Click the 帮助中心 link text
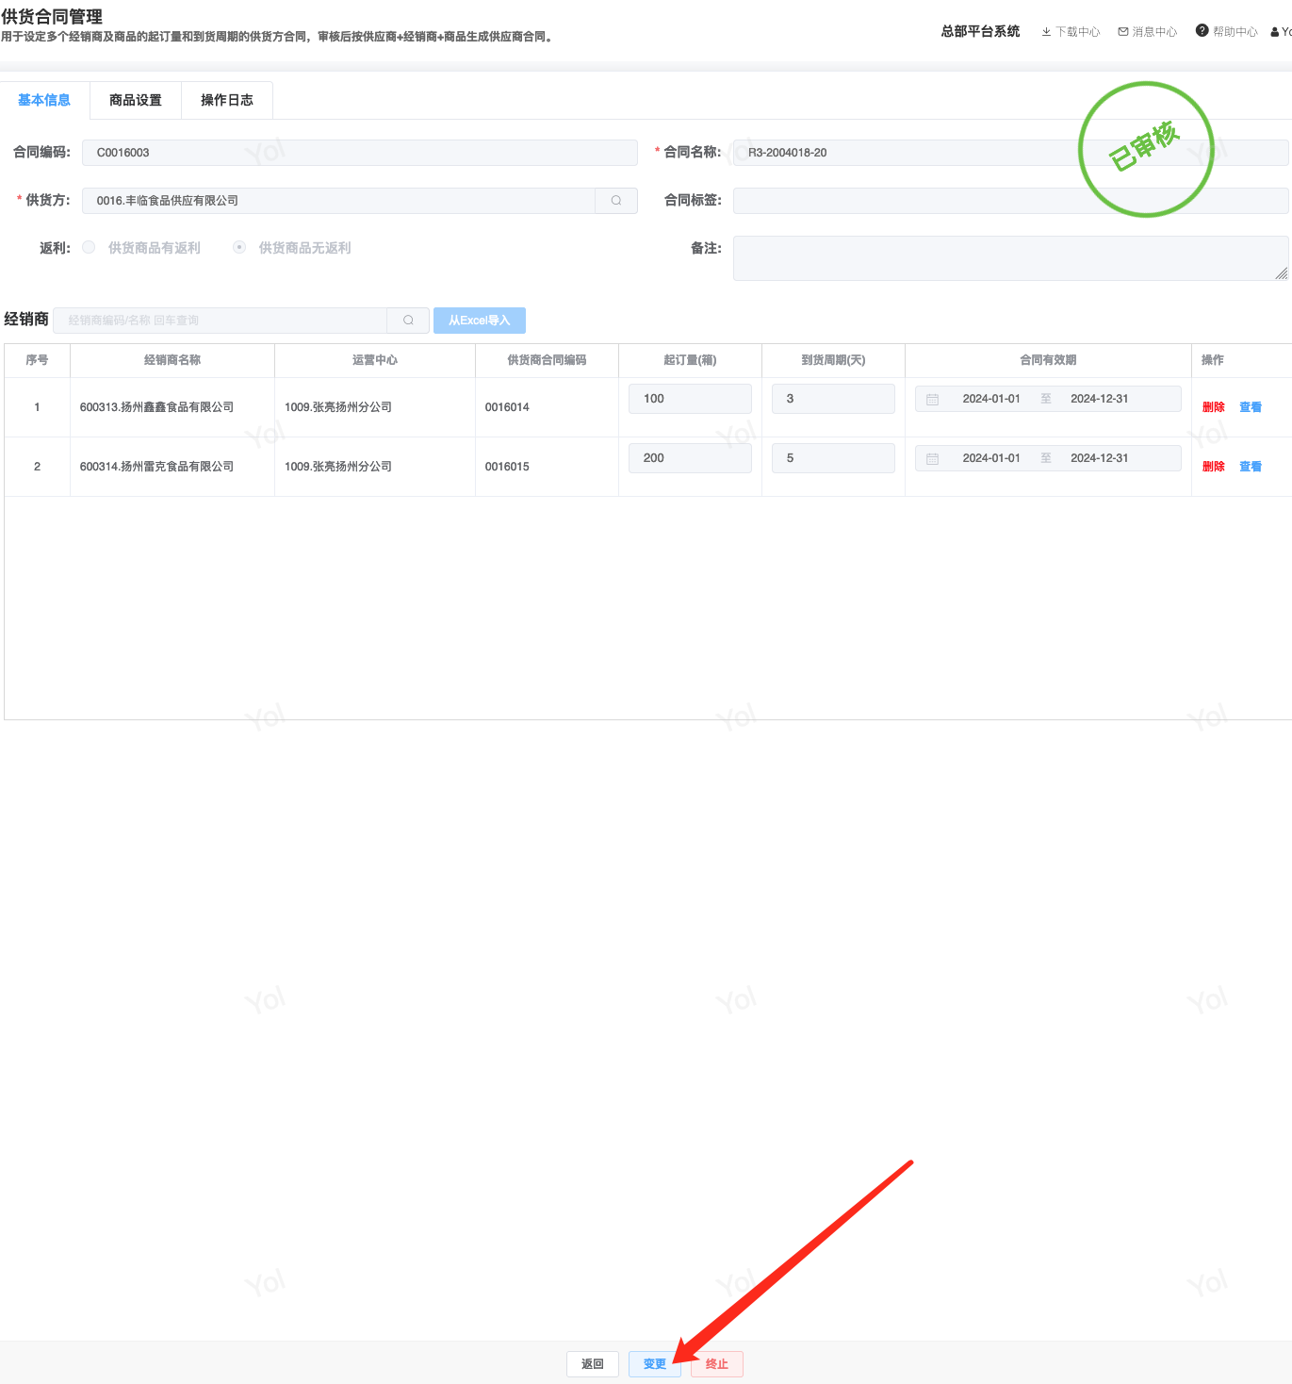The image size is (1292, 1384). click(1235, 32)
